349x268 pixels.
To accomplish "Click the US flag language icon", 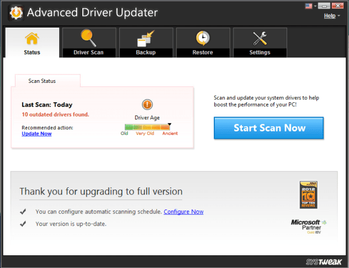I will 309,6.
